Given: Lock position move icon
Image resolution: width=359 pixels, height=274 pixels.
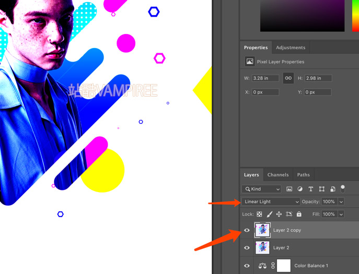Looking at the screenshot, I should click(x=279, y=214).
